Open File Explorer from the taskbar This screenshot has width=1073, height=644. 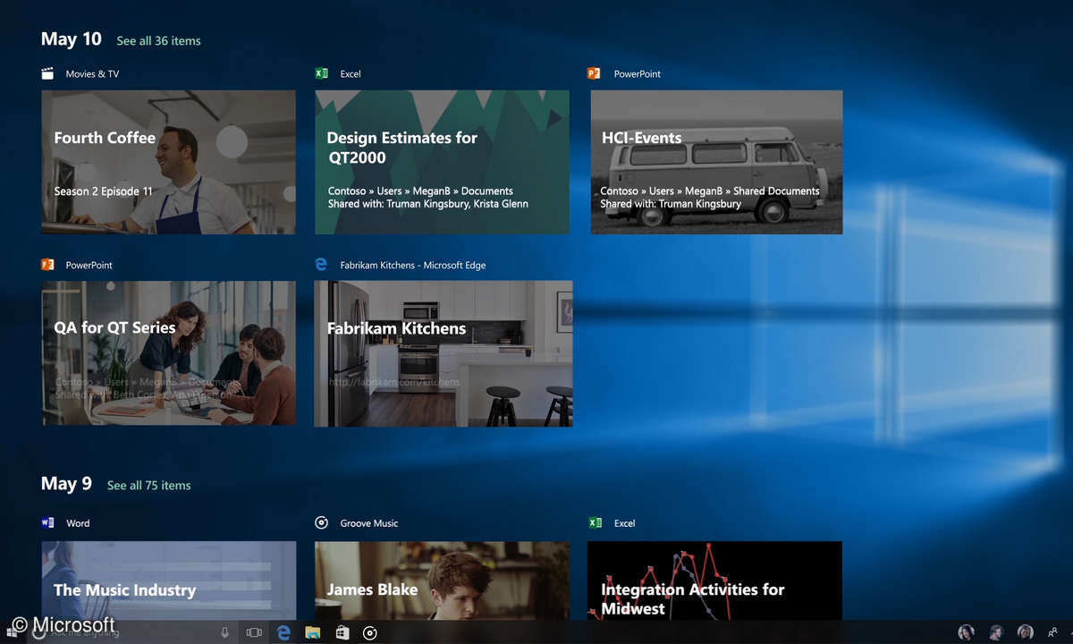[313, 632]
